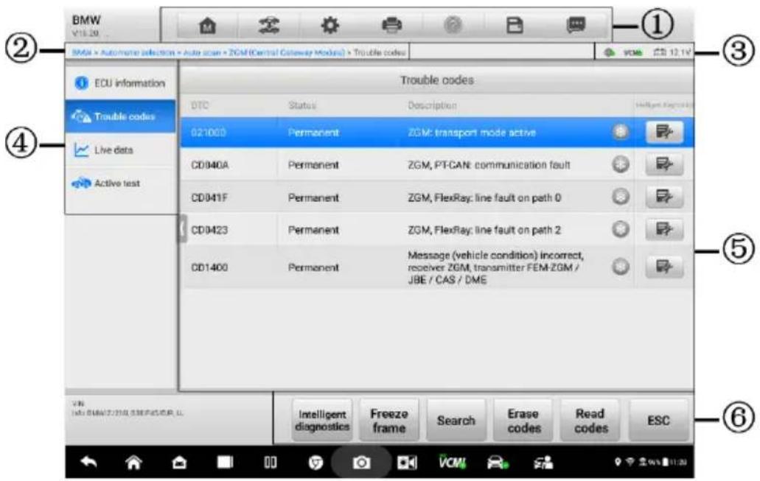Click the Freeze frame button
The image size is (760, 481).
[389, 421]
